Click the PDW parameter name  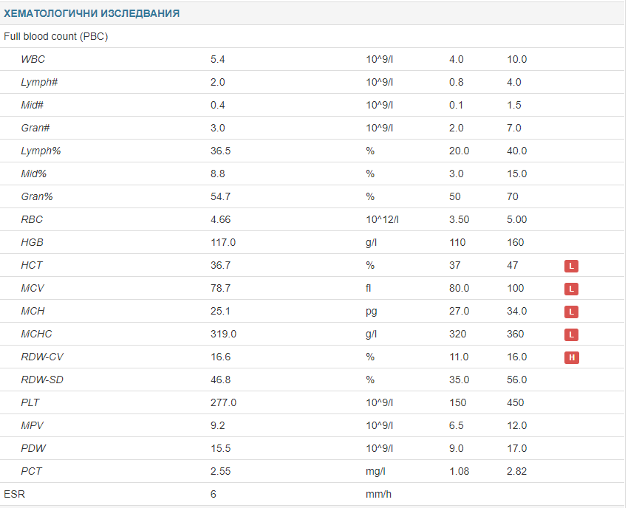[34, 448]
